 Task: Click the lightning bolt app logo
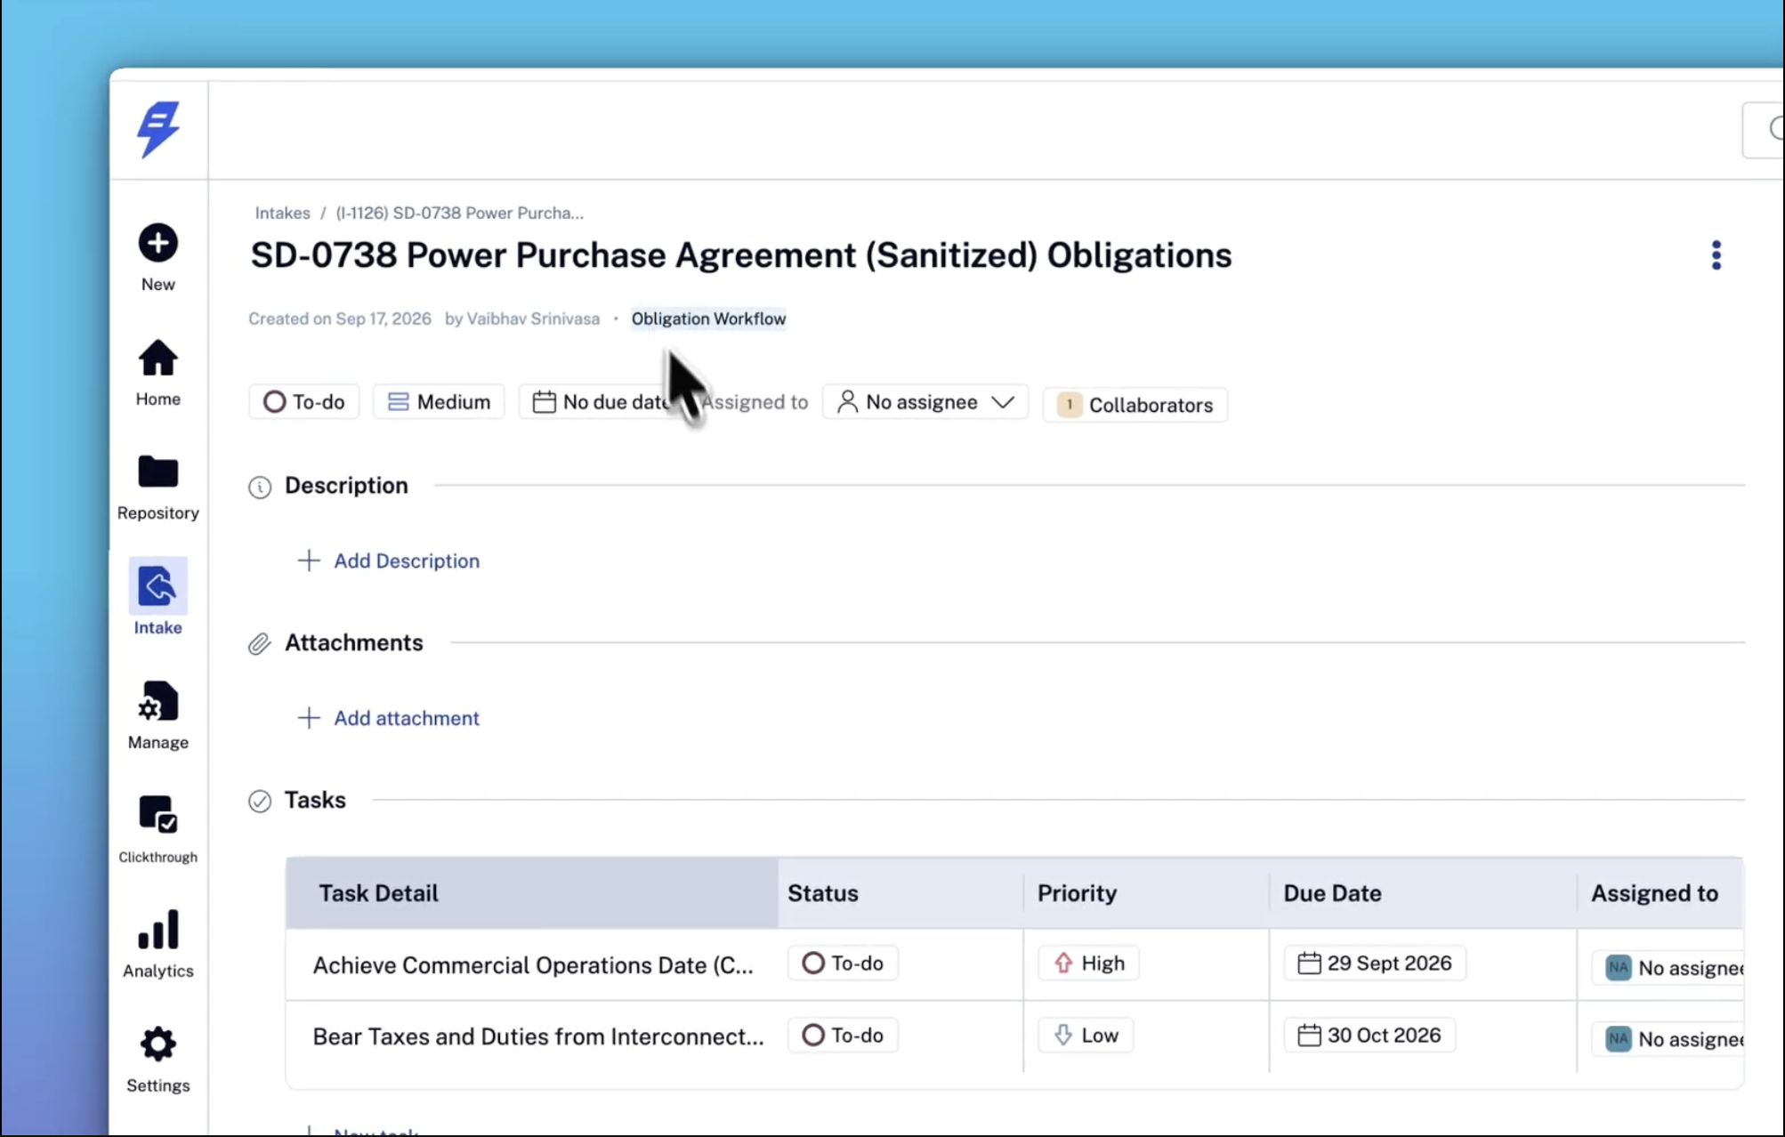(x=158, y=129)
